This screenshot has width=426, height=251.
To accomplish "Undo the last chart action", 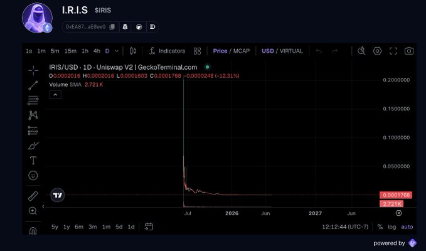I will [x=319, y=51].
